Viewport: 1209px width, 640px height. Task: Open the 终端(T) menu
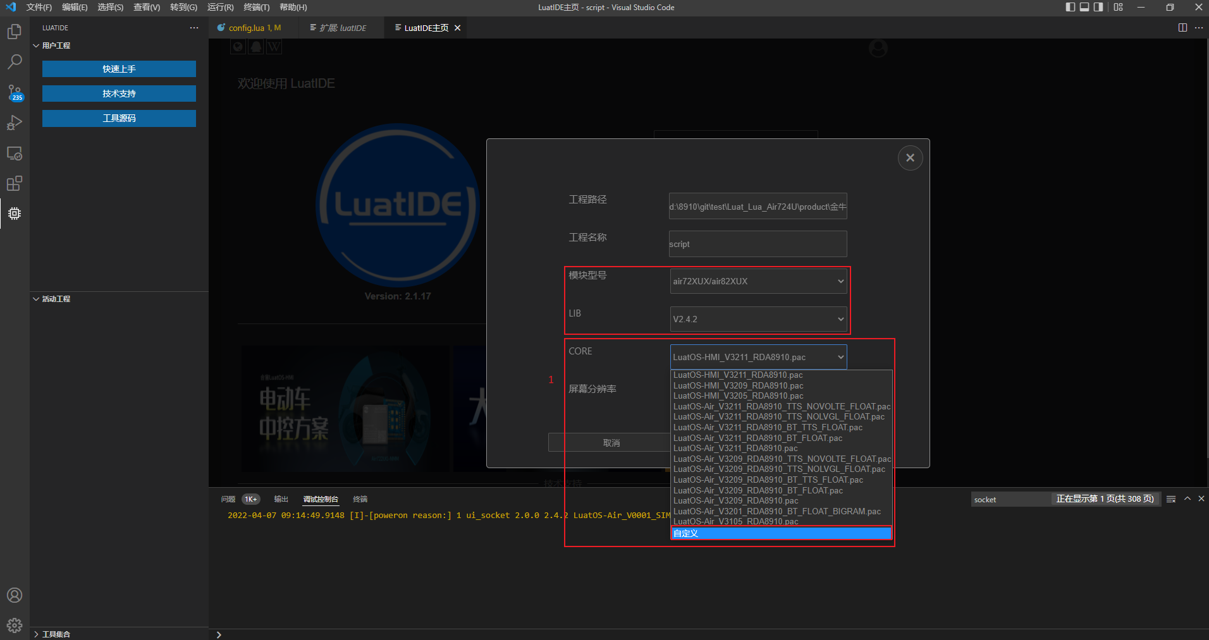tap(256, 7)
